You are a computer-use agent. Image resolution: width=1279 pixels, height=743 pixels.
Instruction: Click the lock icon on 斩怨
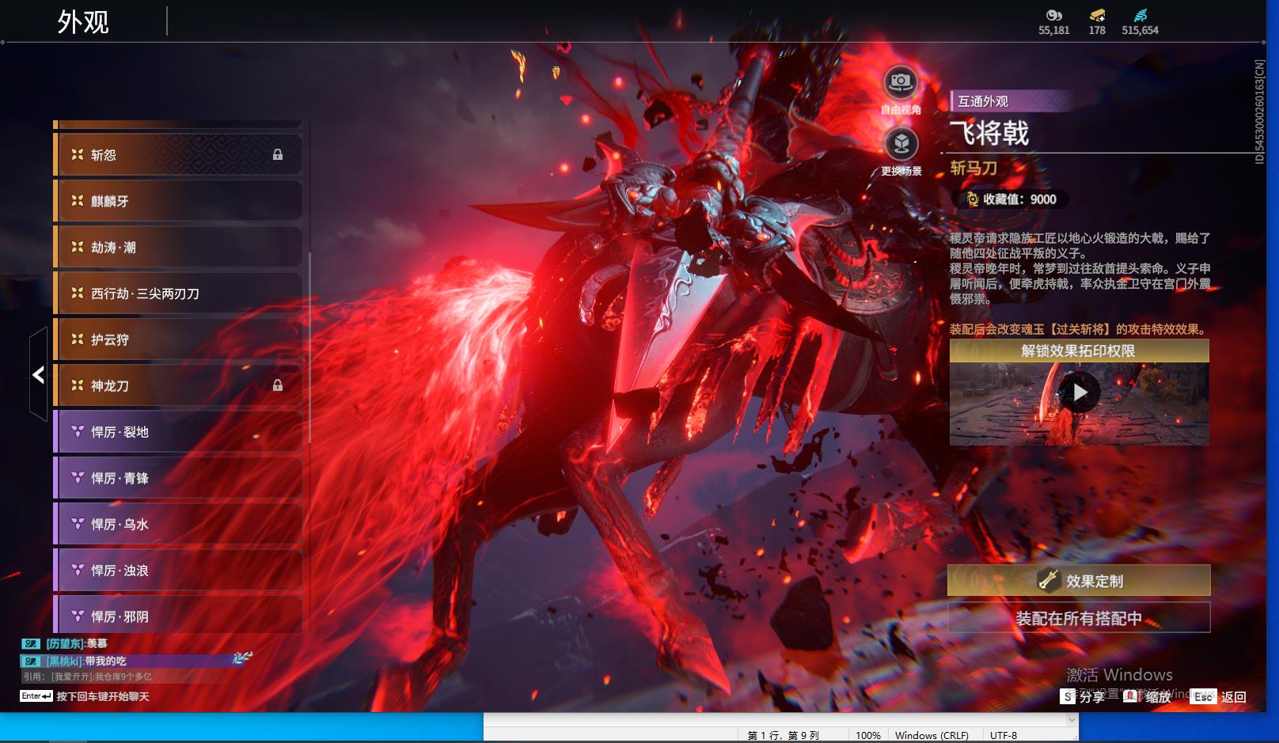tap(278, 155)
